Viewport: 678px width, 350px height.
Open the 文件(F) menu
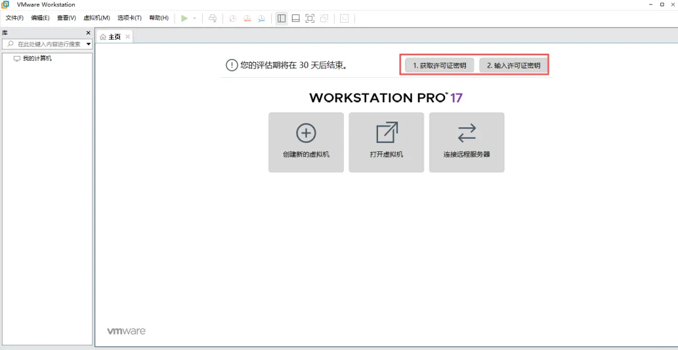point(14,18)
